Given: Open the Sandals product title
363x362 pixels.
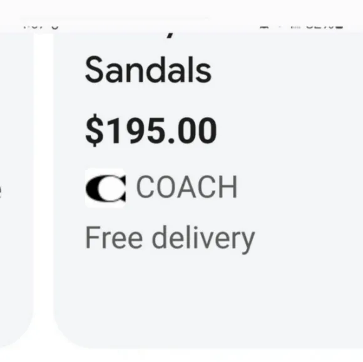Looking at the screenshot, I should 148,69.
